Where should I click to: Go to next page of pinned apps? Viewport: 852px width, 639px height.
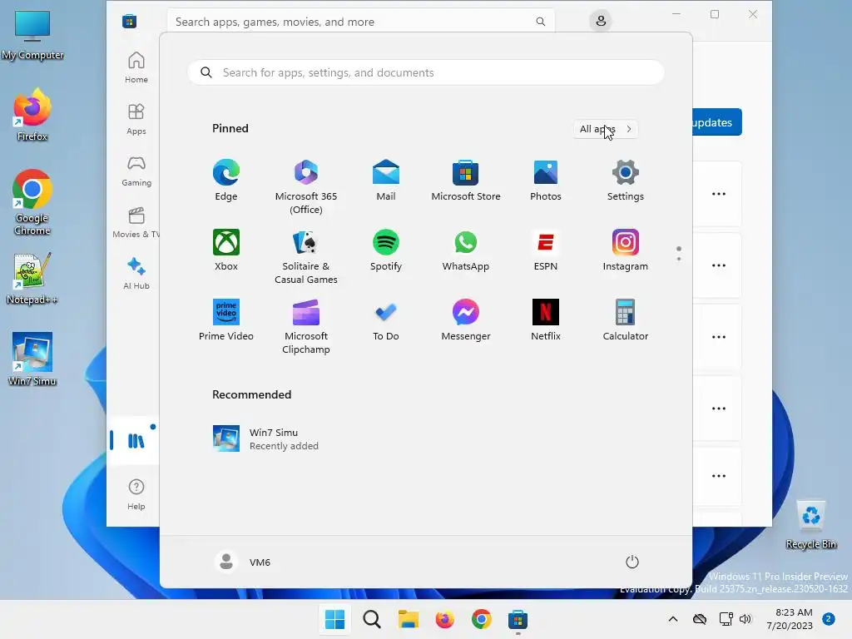click(x=679, y=259)
